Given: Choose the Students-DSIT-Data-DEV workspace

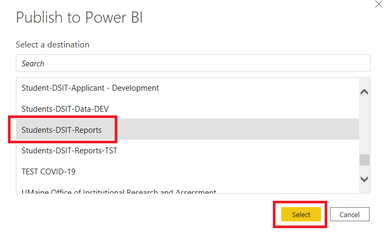Looking at the screenshot, I should pos(188,109).
